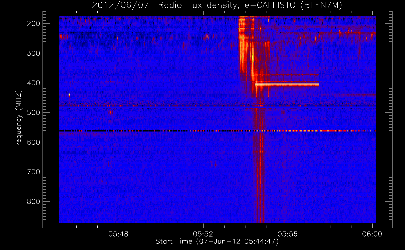Click the "Start Time (07-Jun-12 05:44:47)" label
This screenshot has width=405, height=250.
217,241
